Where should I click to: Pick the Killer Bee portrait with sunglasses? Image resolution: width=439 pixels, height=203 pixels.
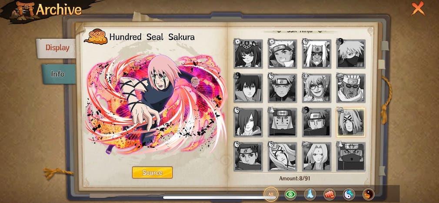pos(351,88)
